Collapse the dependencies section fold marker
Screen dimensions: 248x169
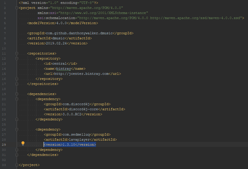[17, 94]
